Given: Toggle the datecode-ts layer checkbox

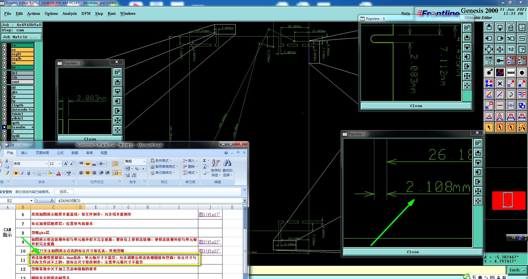Looking at the screenshot, I should click(4, 110).
